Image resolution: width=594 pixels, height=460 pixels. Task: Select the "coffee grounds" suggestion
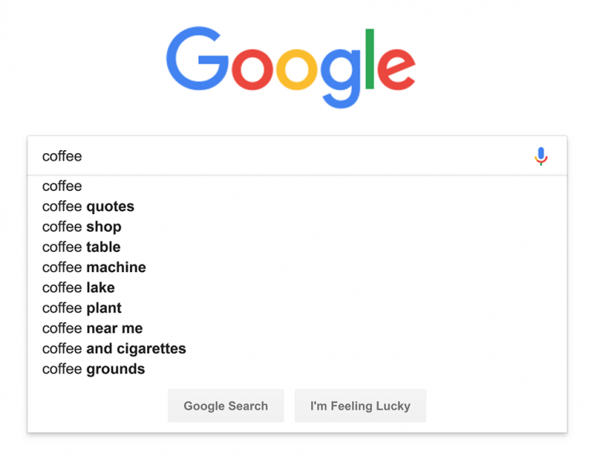coord(94,369)
